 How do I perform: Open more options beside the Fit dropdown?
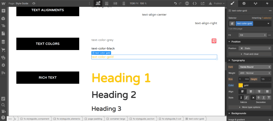[270, 35]
